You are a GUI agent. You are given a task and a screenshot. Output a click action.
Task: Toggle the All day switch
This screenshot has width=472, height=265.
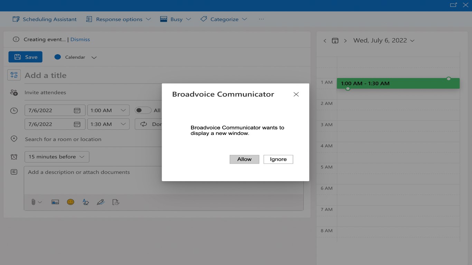pos(143,110)
